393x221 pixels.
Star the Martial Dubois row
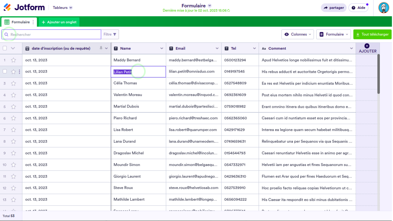[x=14, y=107]
